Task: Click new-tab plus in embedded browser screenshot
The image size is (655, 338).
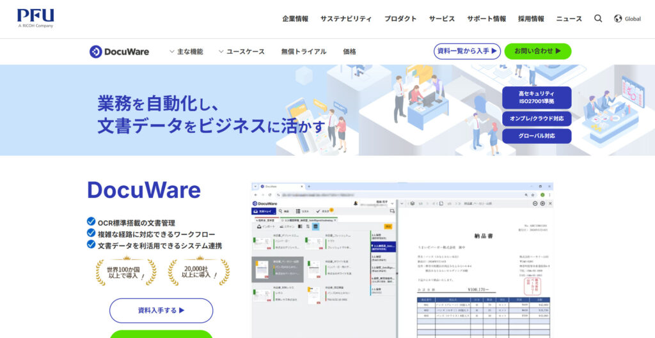Action: pos(309,186)
